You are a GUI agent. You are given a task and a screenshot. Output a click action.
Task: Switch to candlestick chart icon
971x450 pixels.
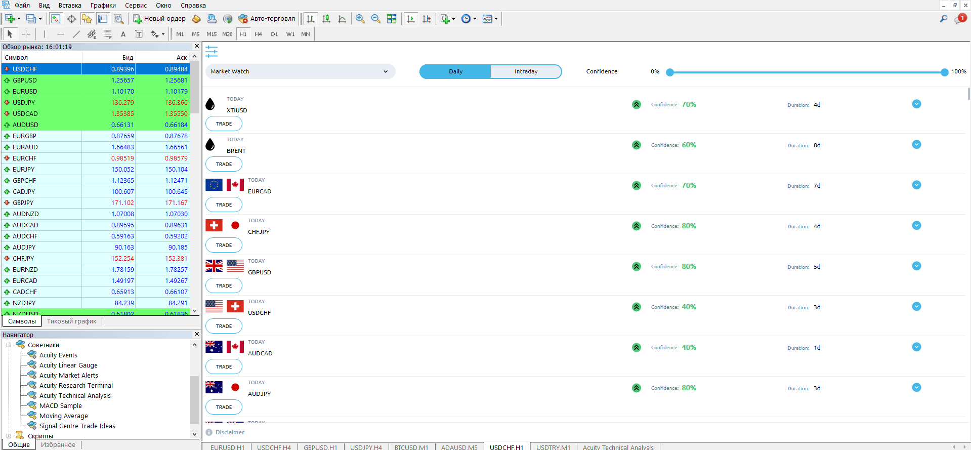click(x=326, y=19)
